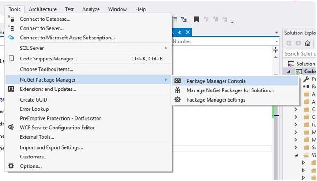Click the editor scrollbar up arrow

coord(275,57)
